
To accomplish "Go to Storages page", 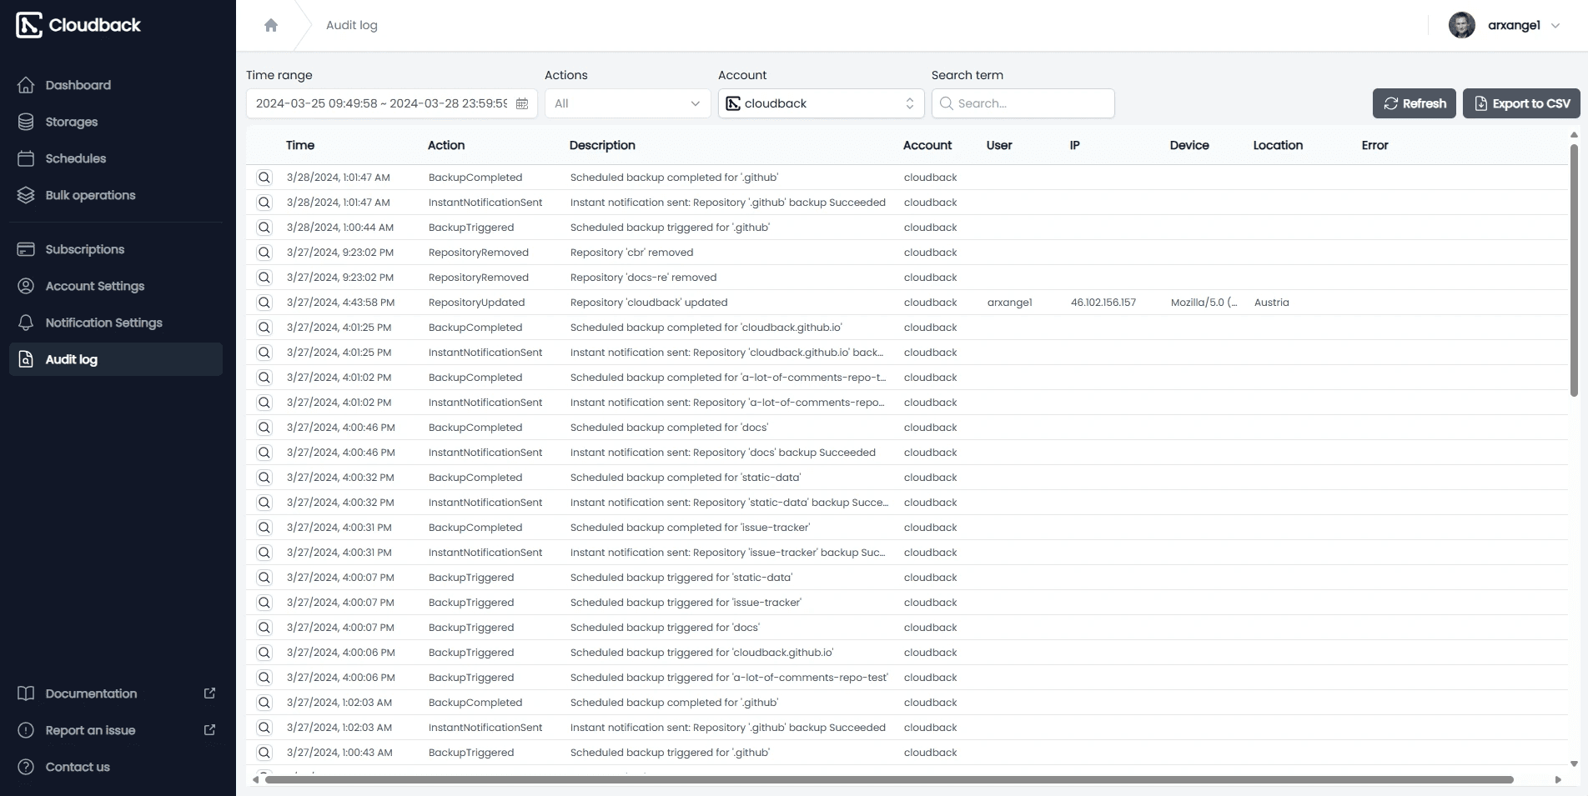I will (116, 122).
